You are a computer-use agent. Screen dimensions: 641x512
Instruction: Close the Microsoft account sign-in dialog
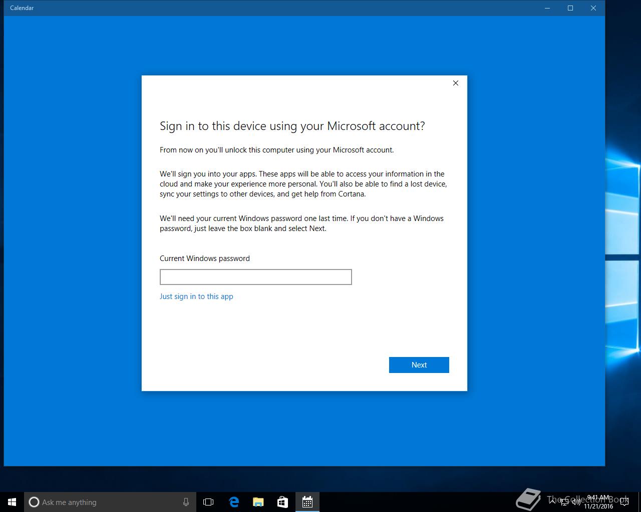456,83
